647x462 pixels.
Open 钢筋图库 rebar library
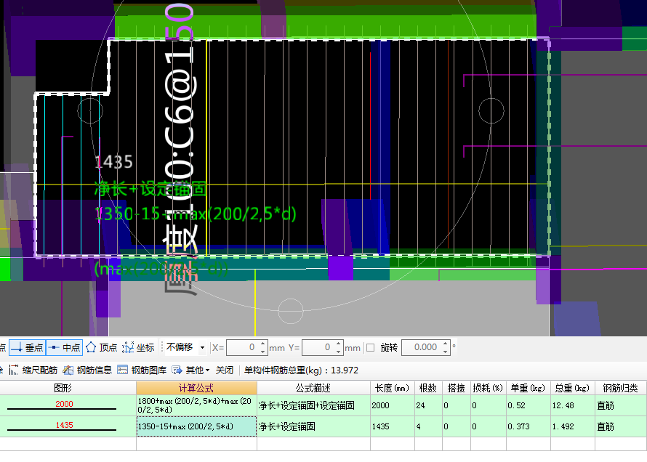tap(142, 370)
